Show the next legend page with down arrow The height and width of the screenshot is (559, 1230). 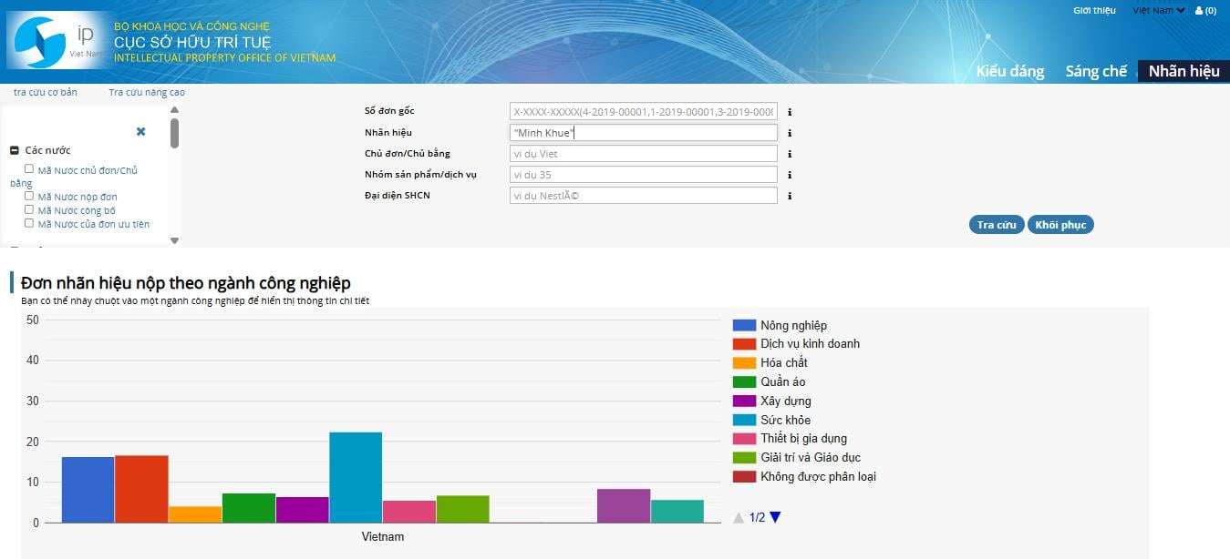774,515
